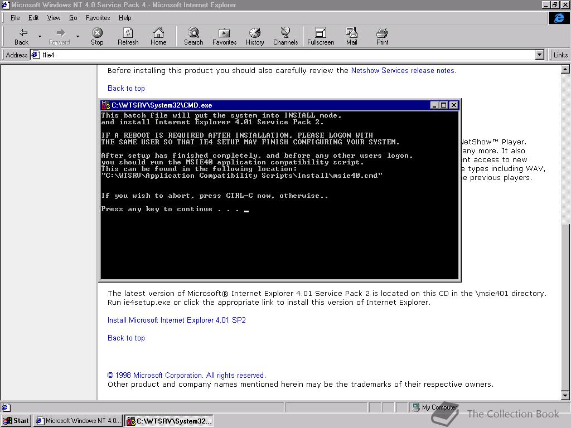The width and height of the screenshot is (571, 428).
Task: Click the vertical scrollbar thumb
Action: click(x=565, y=308)
